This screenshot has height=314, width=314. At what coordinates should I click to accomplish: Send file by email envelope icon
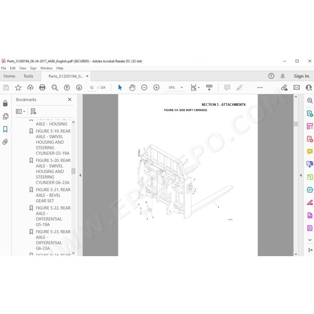(x=297, y=87)
